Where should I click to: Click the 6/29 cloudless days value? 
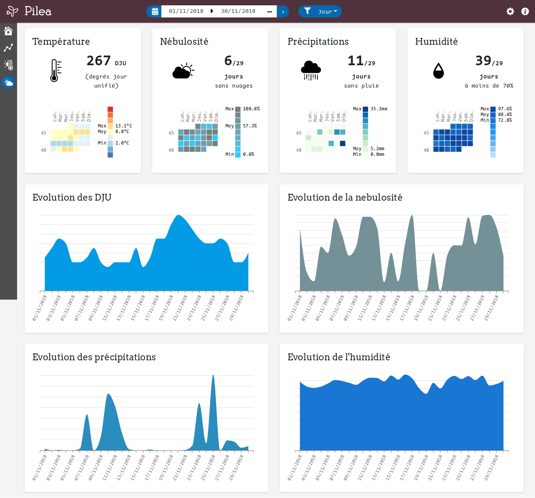pos(234,61)
